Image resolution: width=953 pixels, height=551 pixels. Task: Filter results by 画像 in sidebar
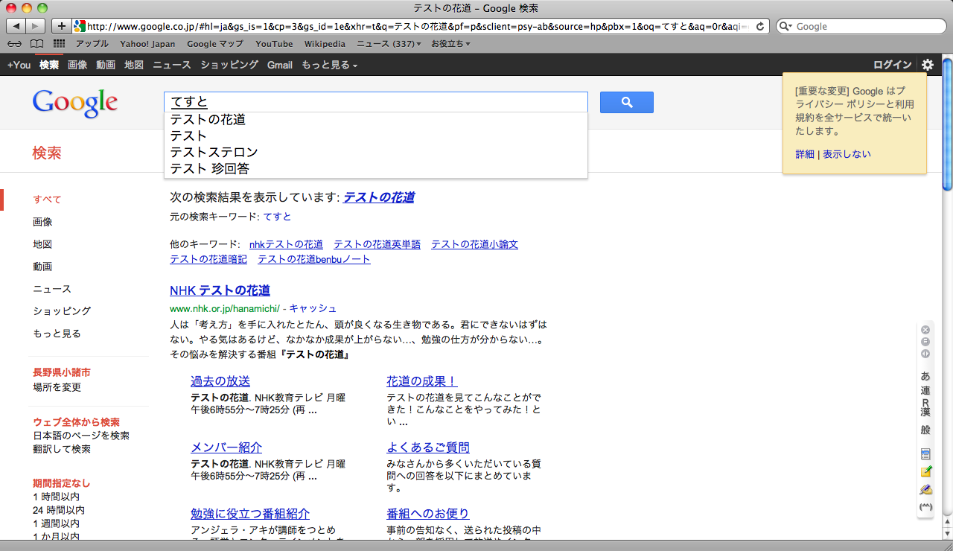42,222
